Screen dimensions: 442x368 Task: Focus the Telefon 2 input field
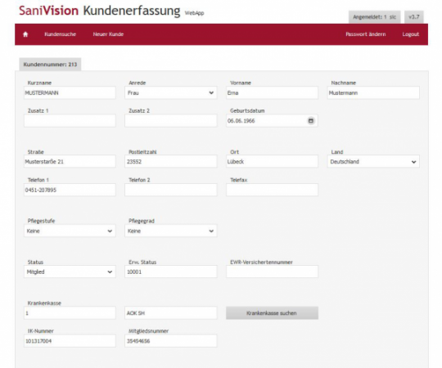(171, 190)
